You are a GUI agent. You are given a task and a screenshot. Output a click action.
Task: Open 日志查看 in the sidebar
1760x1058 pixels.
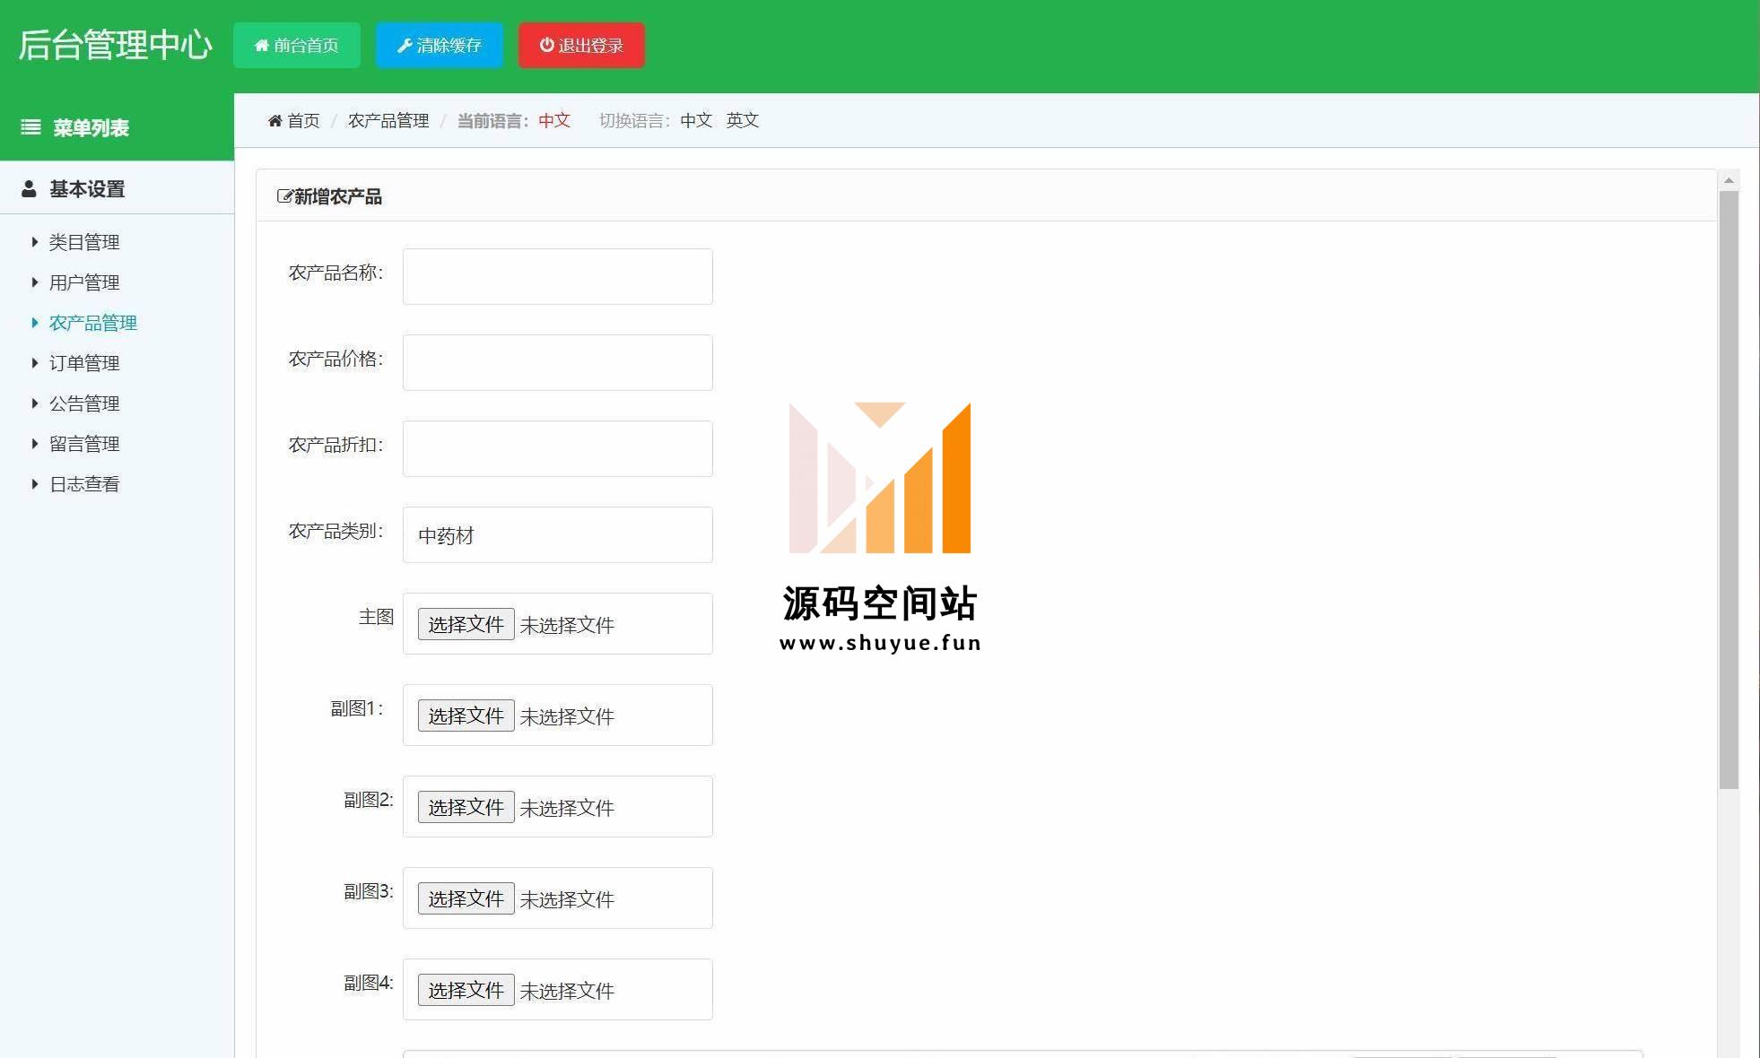84,484
